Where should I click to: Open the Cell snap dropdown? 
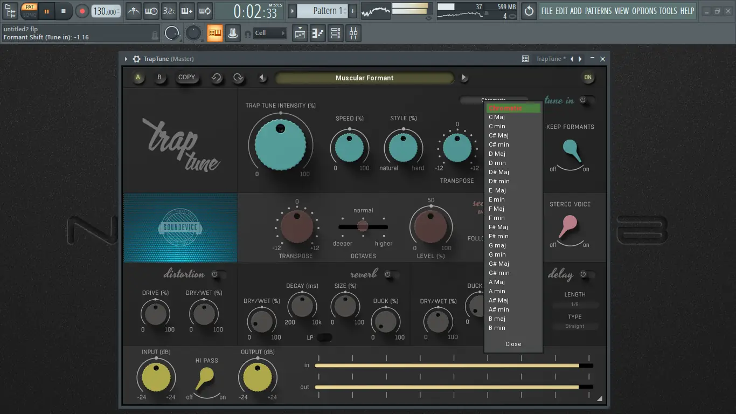(270, 33)
